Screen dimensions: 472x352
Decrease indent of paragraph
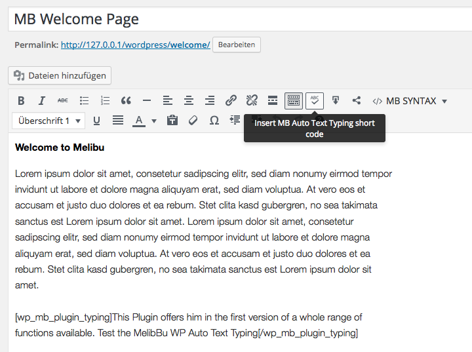point(235,121)
